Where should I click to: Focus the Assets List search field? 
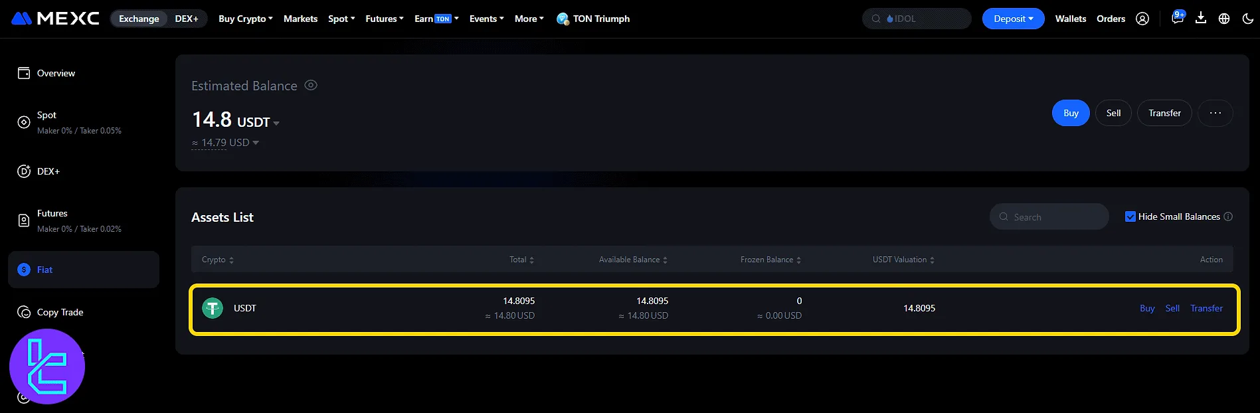[1049, 216]
